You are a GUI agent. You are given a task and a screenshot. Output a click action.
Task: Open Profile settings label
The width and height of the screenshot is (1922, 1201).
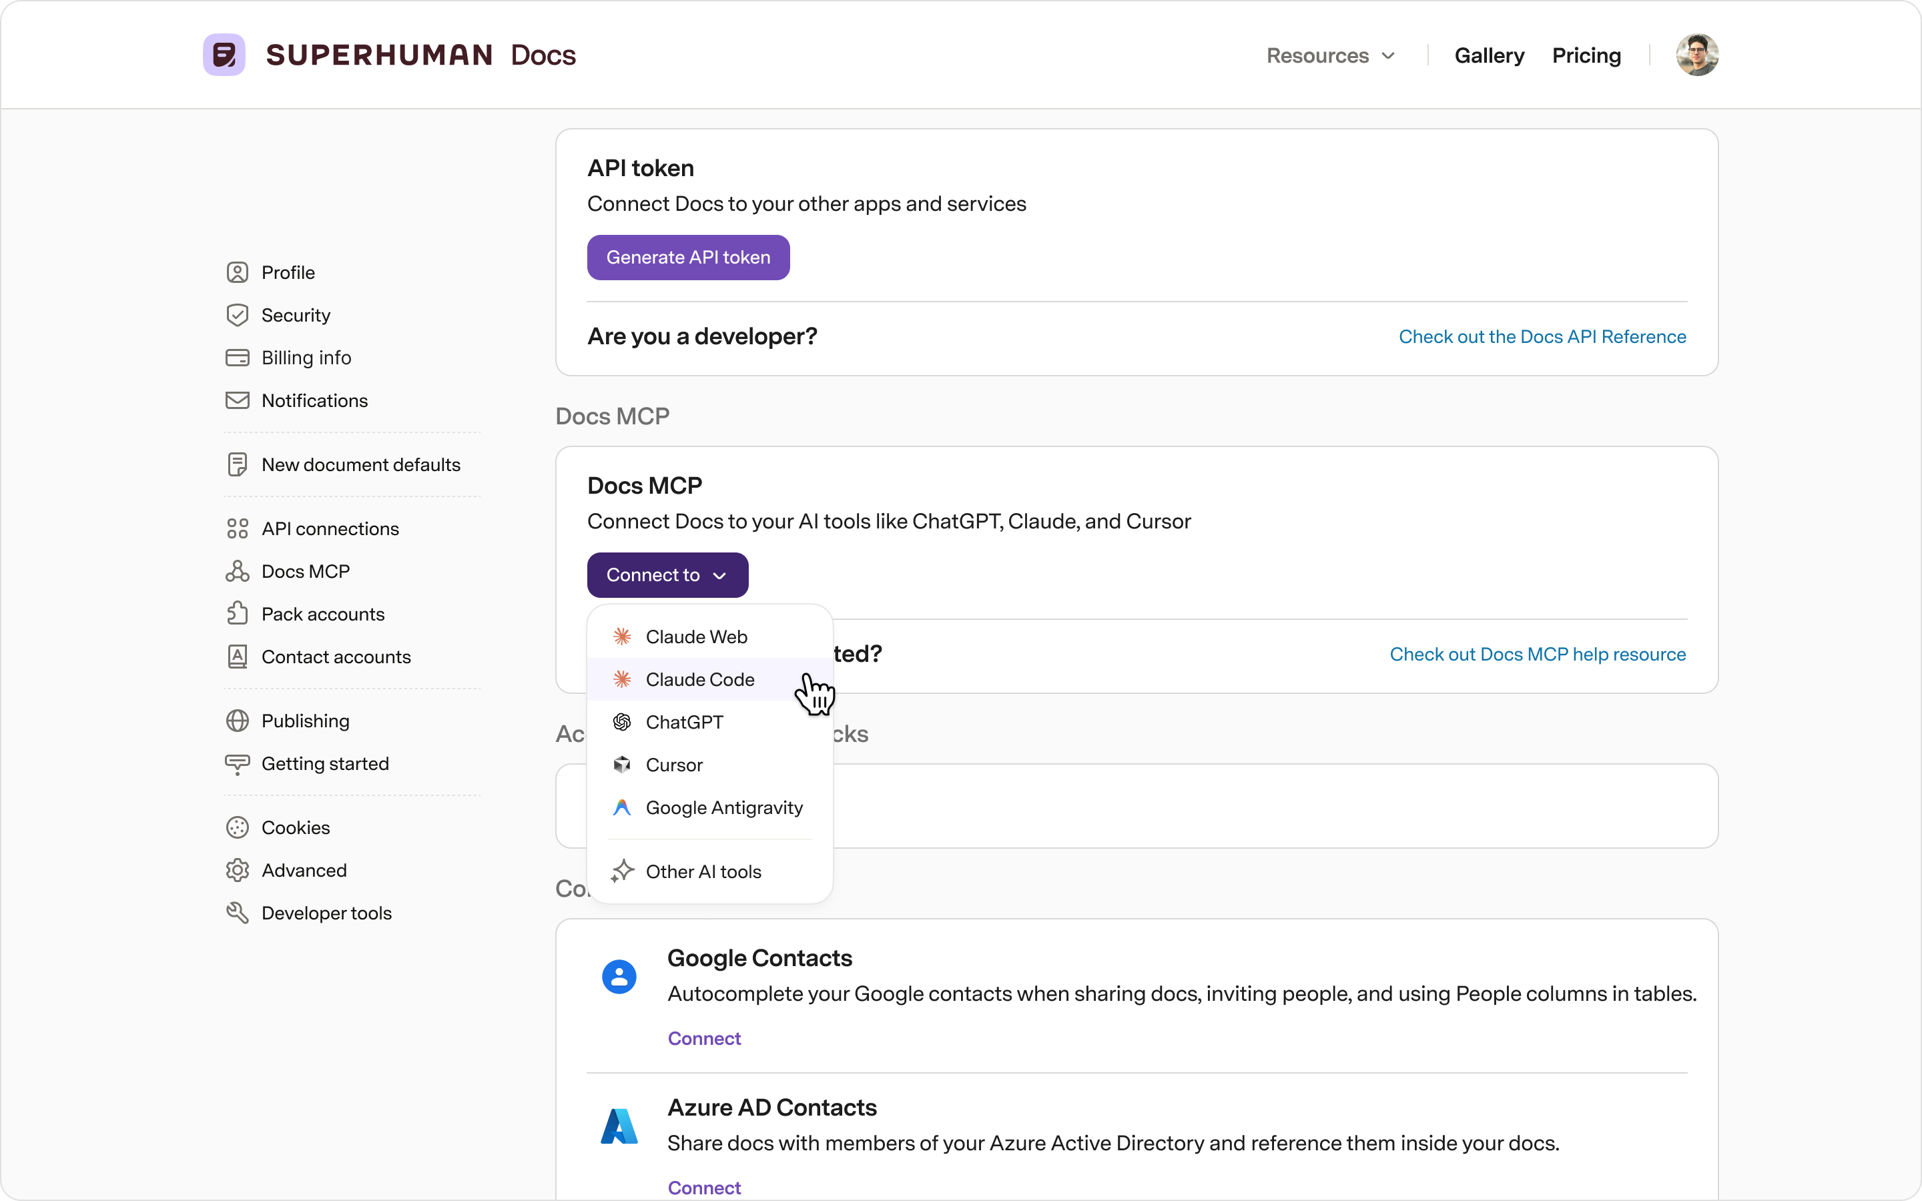click(288, 272)
